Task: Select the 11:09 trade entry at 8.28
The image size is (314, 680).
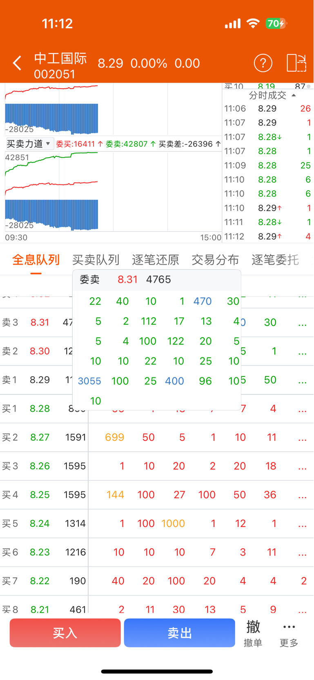Action: tap(268, 165)
